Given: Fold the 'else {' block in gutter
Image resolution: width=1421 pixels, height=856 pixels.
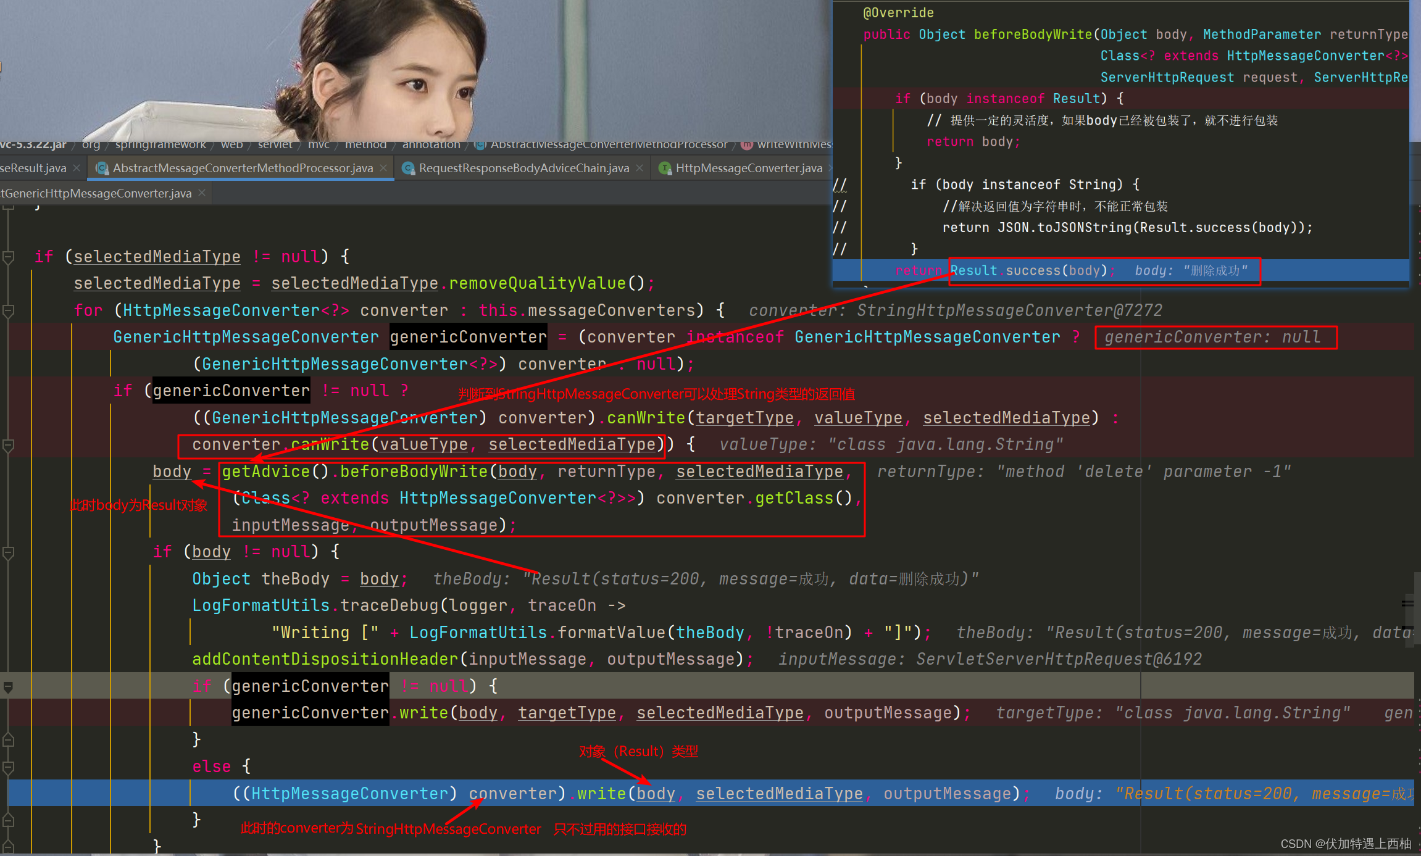Looking at the screenshot, I should pos(9,767).
